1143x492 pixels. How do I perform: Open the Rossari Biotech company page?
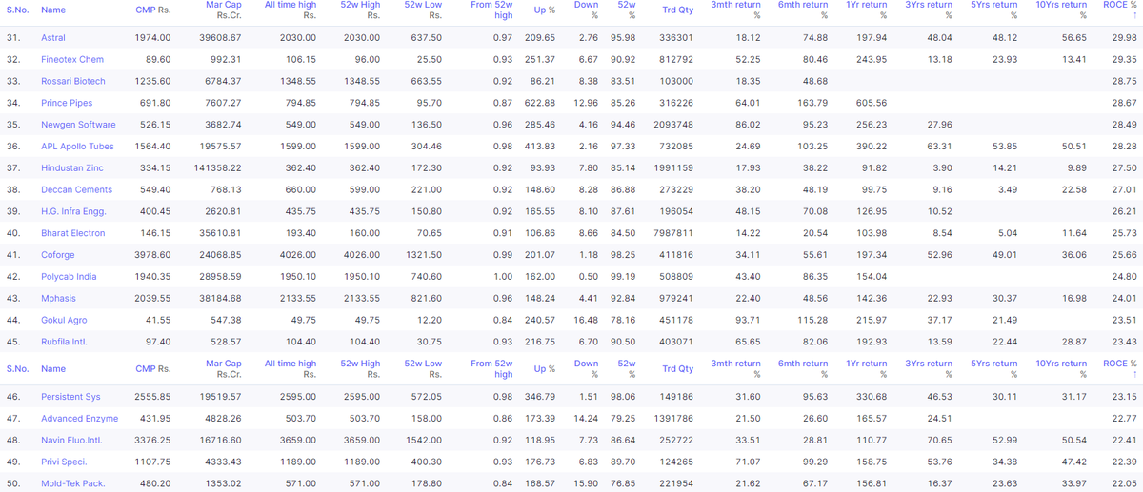(x=73, y=81)
